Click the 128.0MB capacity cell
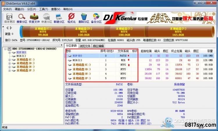218x131 pixels. pos(208,60)
